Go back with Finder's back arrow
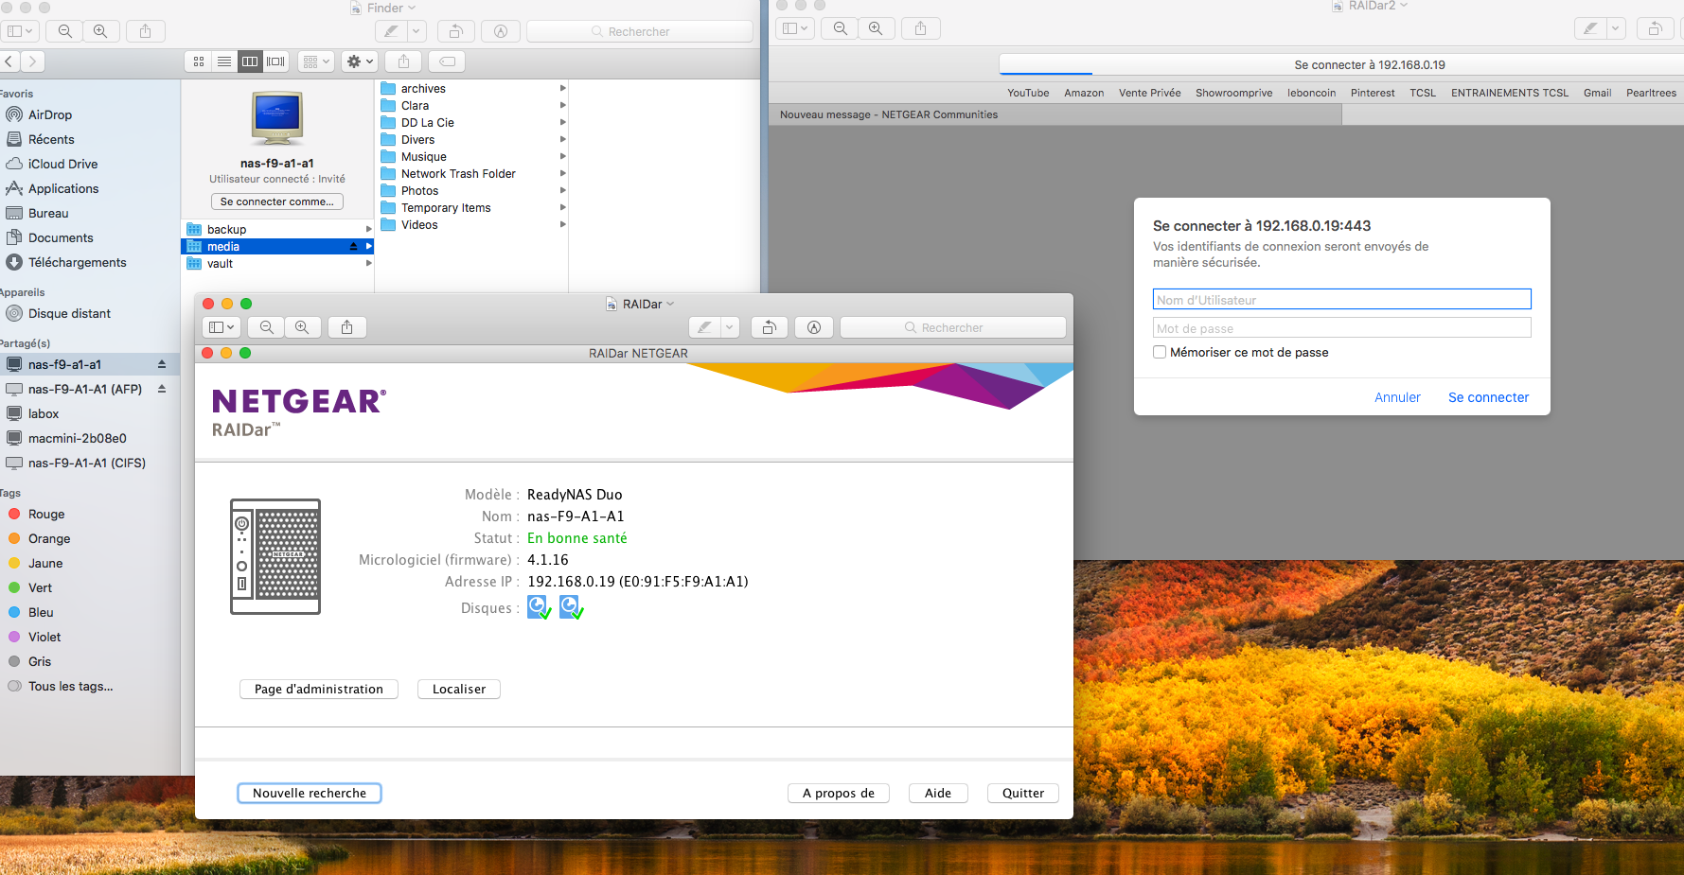 click(x=9, y=61)
